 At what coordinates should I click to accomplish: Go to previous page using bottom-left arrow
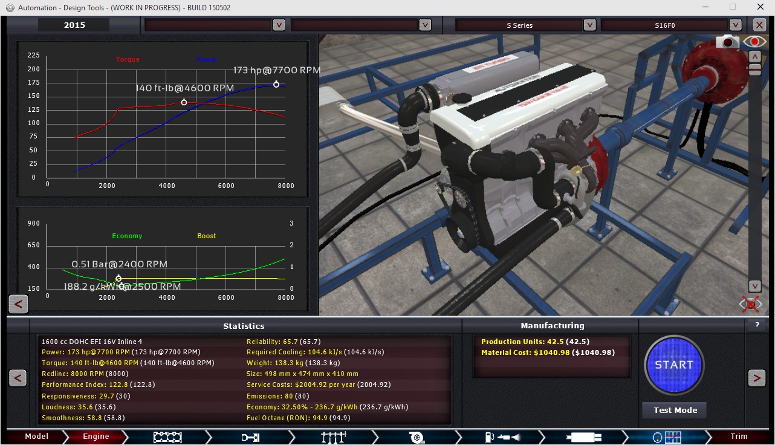(x=18, y=378)
